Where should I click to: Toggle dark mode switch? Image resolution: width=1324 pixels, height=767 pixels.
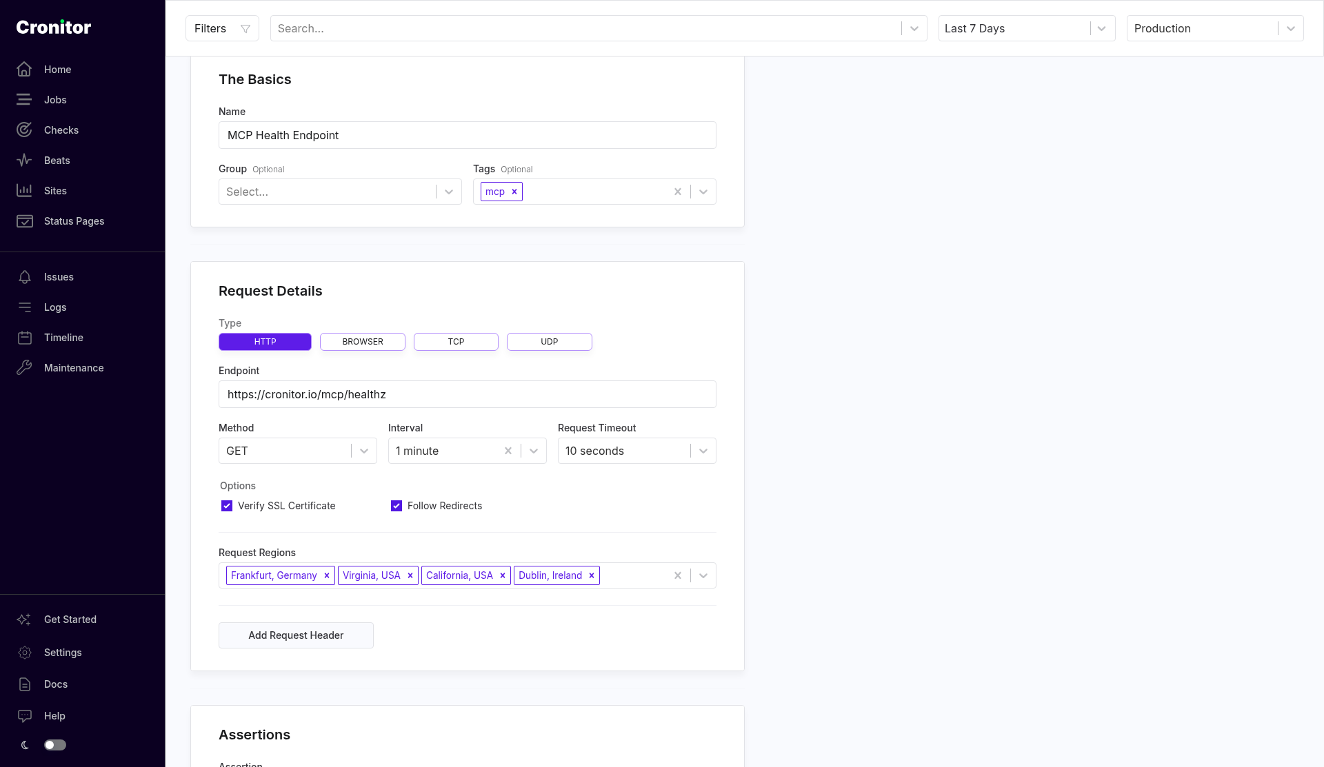tap(55, 745)
